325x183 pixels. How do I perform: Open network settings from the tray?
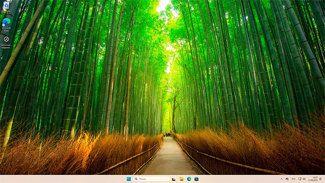[300, 179]
